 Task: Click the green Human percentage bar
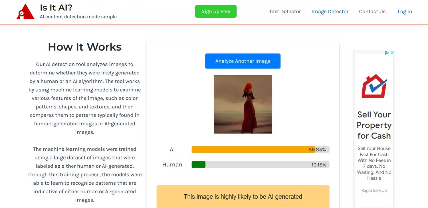199,165
